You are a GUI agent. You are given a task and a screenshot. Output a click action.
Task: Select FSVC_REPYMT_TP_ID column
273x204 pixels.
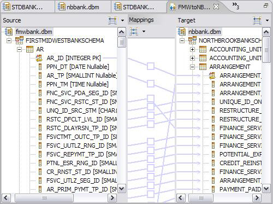tap(81, 154)
